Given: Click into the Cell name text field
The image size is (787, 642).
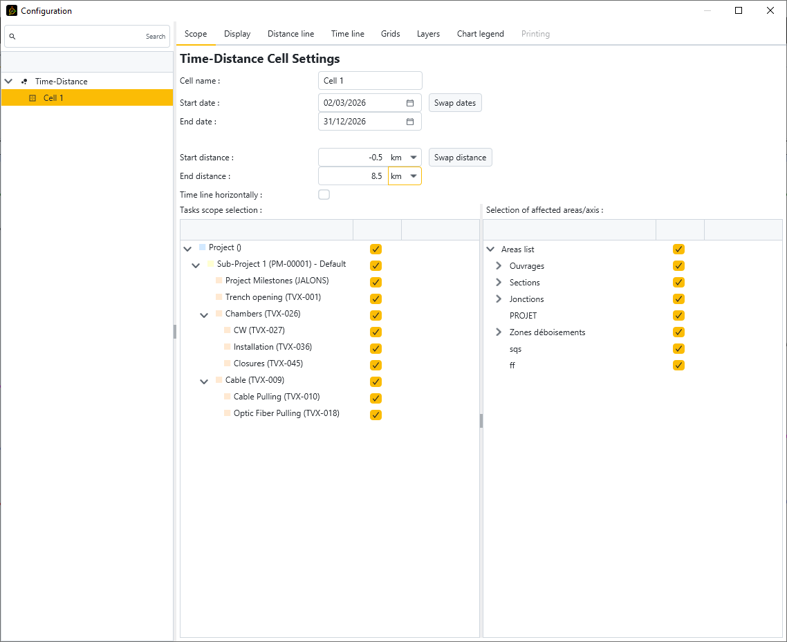Looking at the screenshot, I should coord(370,81).
